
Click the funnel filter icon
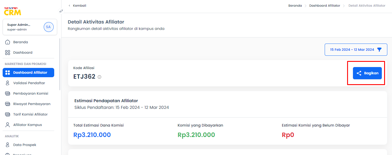pyautogui.click(x=379, y=50)
